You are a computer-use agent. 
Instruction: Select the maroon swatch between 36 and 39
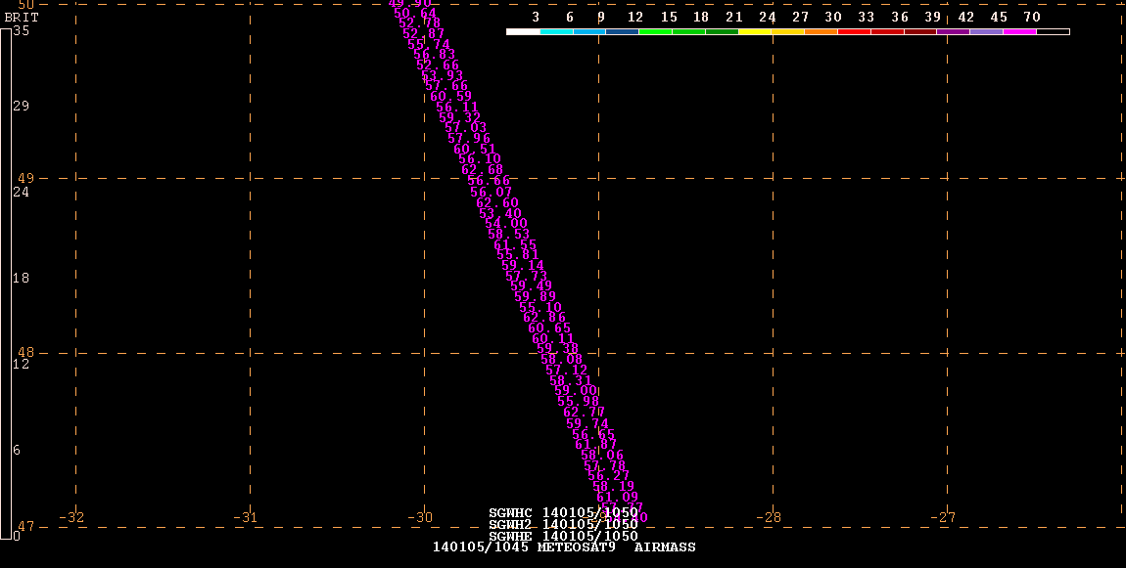coord(920,31)
